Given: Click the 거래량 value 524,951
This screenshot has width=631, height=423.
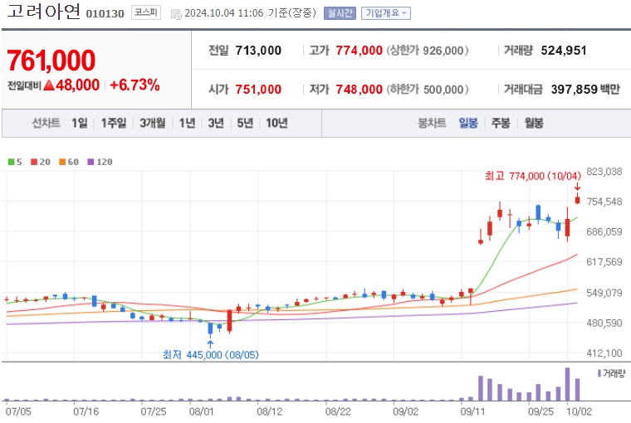Looking at the screenshot, I should 564,51.
